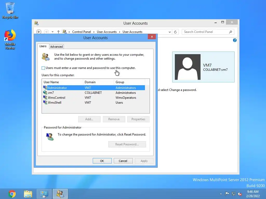Switch to the Advanced tab
The height and width of the screenshot is (199, 266).
pyautogui.click(x=56, y=47)
